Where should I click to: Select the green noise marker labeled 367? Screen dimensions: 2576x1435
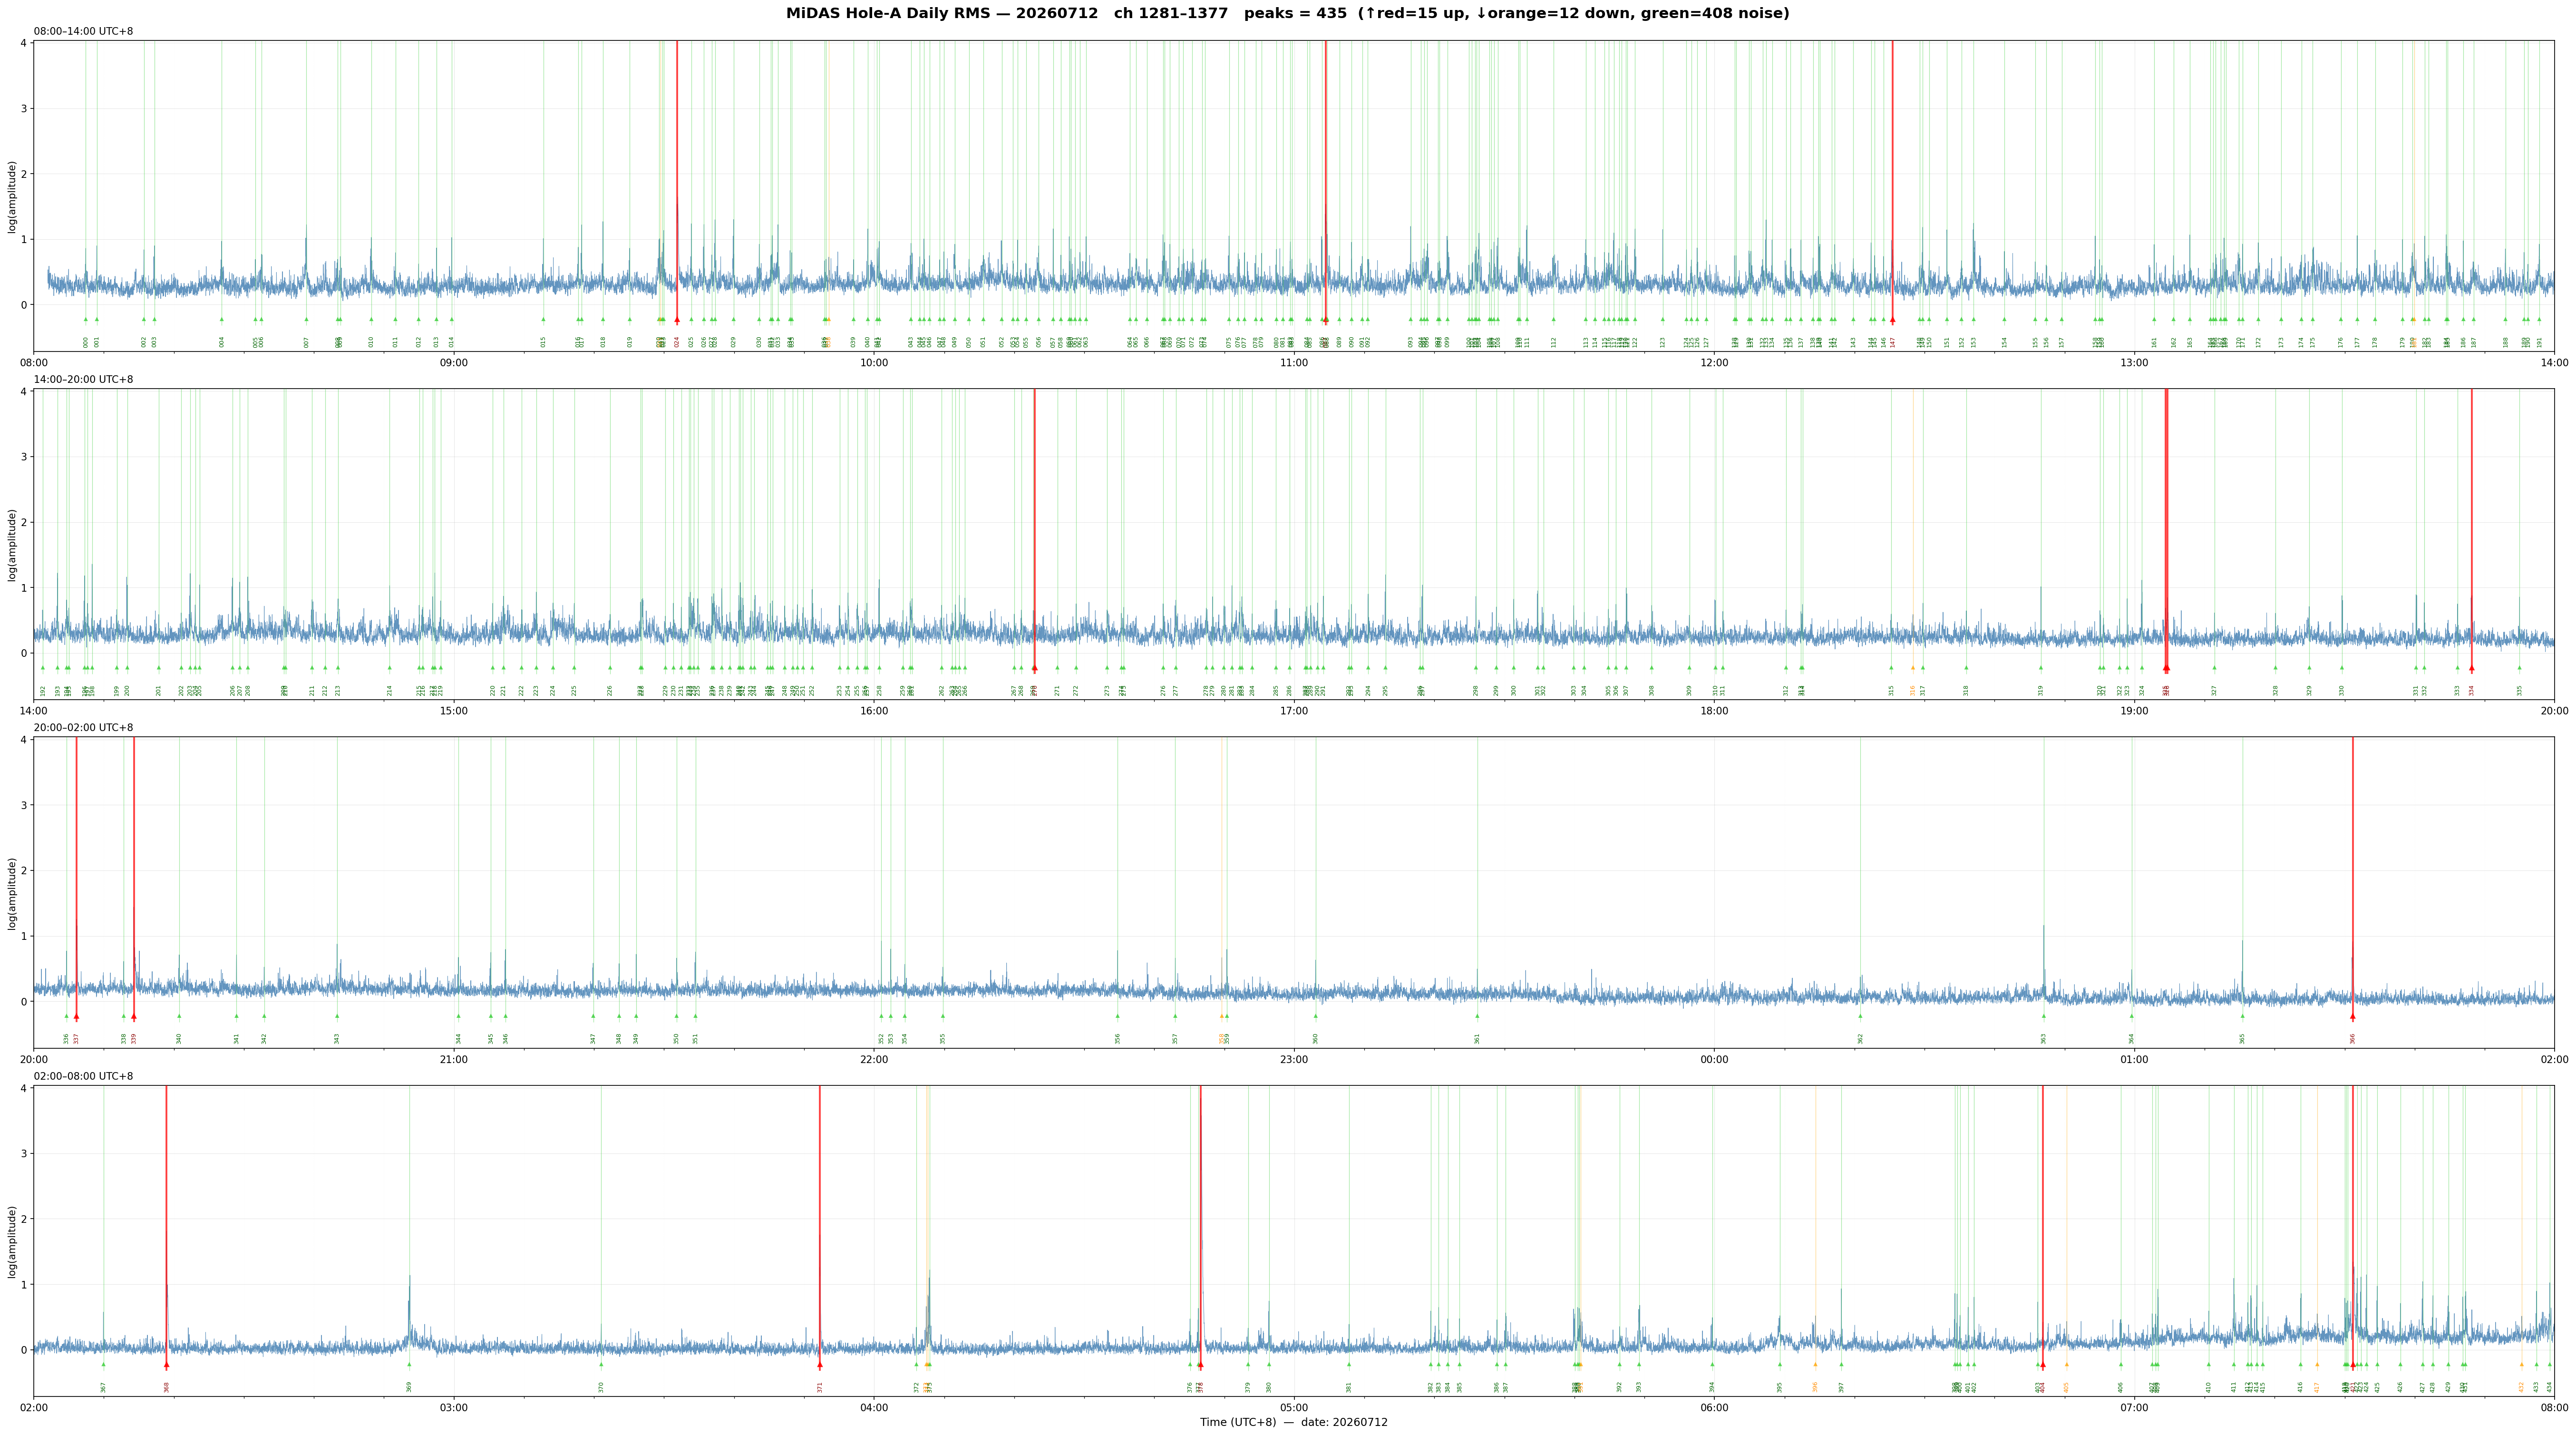(103, 1365)
